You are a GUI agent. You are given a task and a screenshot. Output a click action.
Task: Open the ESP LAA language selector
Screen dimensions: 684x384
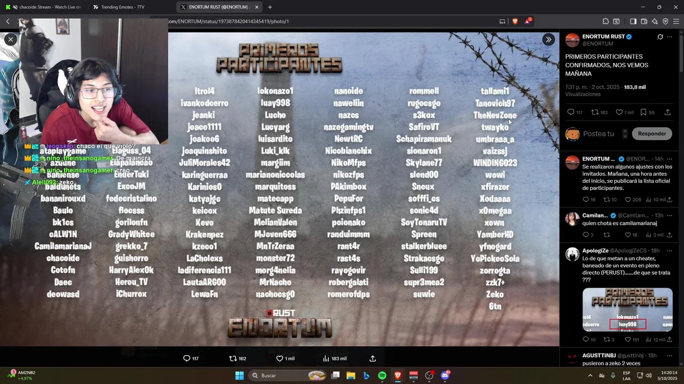(626, 375)
